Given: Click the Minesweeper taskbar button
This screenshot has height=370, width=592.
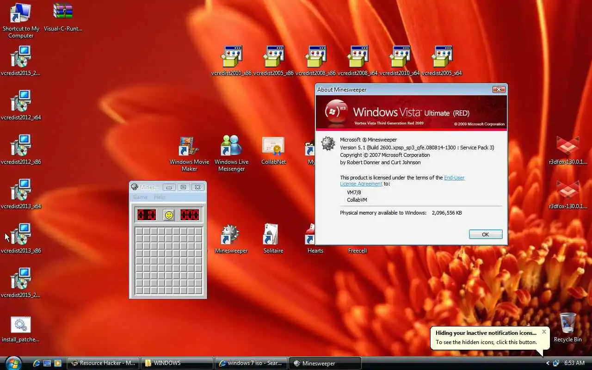Looking at the screenshot, I should click(325, 363).
